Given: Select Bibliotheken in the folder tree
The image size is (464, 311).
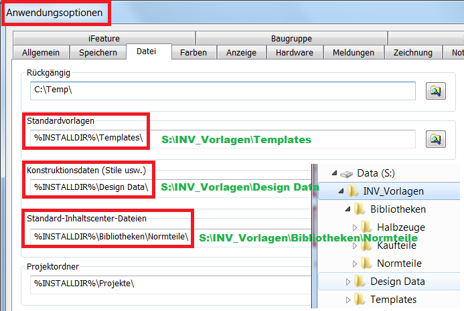Looking at the screenshot, I should [x=398, y=209].
